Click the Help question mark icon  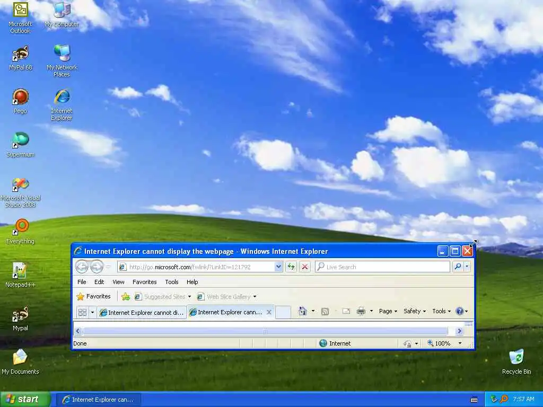(x=460, y=311)
